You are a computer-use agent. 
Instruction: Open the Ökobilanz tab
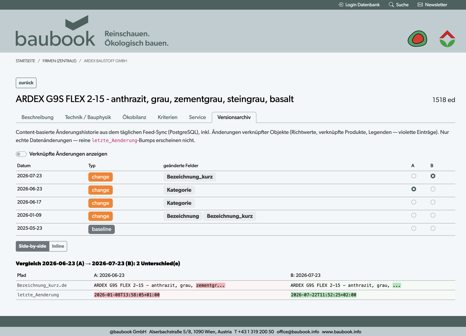click(134, 117)
